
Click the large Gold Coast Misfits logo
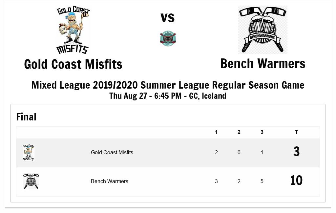tap(73, 30)
